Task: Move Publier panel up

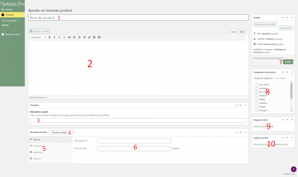Action: (x=283, y=18)
